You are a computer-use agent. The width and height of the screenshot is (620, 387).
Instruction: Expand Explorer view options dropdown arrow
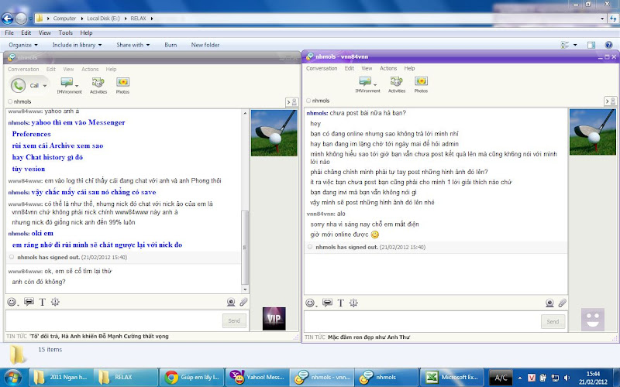click(575, 45)
